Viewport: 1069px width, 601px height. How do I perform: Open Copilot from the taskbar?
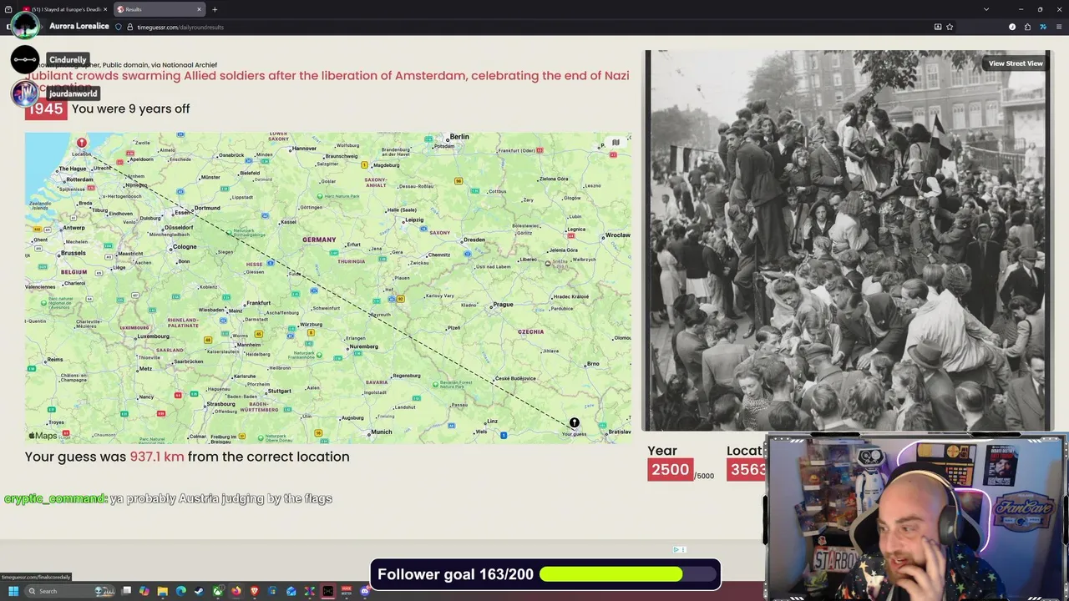(x=144, y=591)
